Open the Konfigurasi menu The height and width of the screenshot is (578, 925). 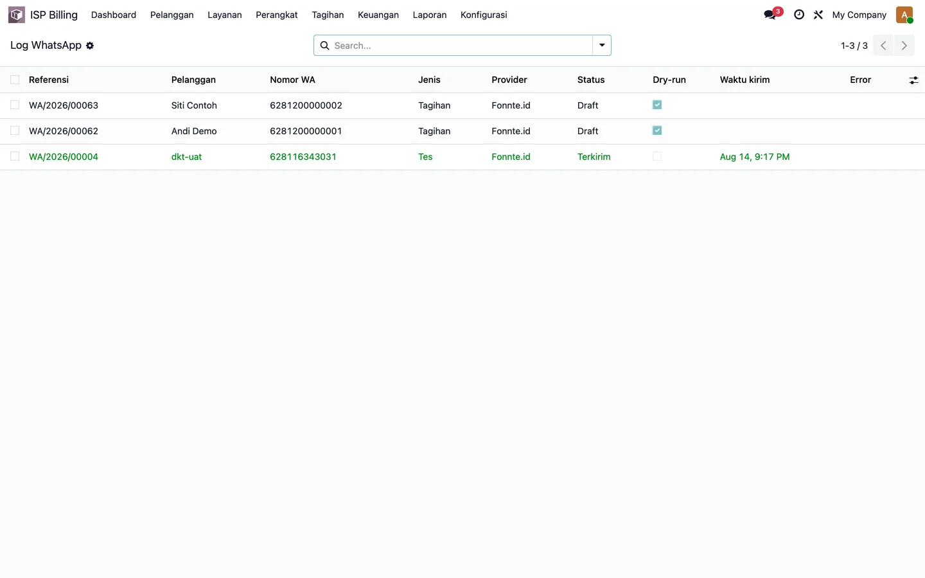[484, 15]
